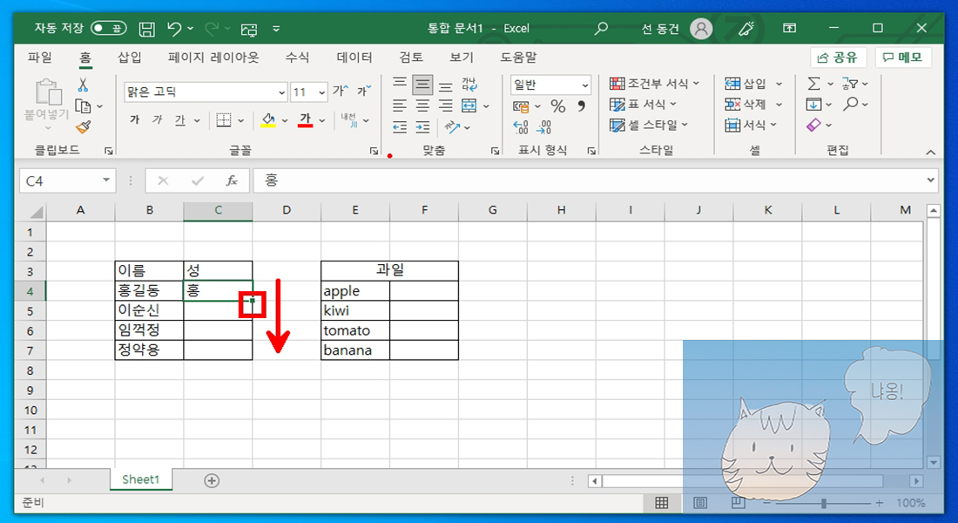Open the font size dropdown showing 11
The width and height of the screenshot is (958, 523).
coord(322,92)
